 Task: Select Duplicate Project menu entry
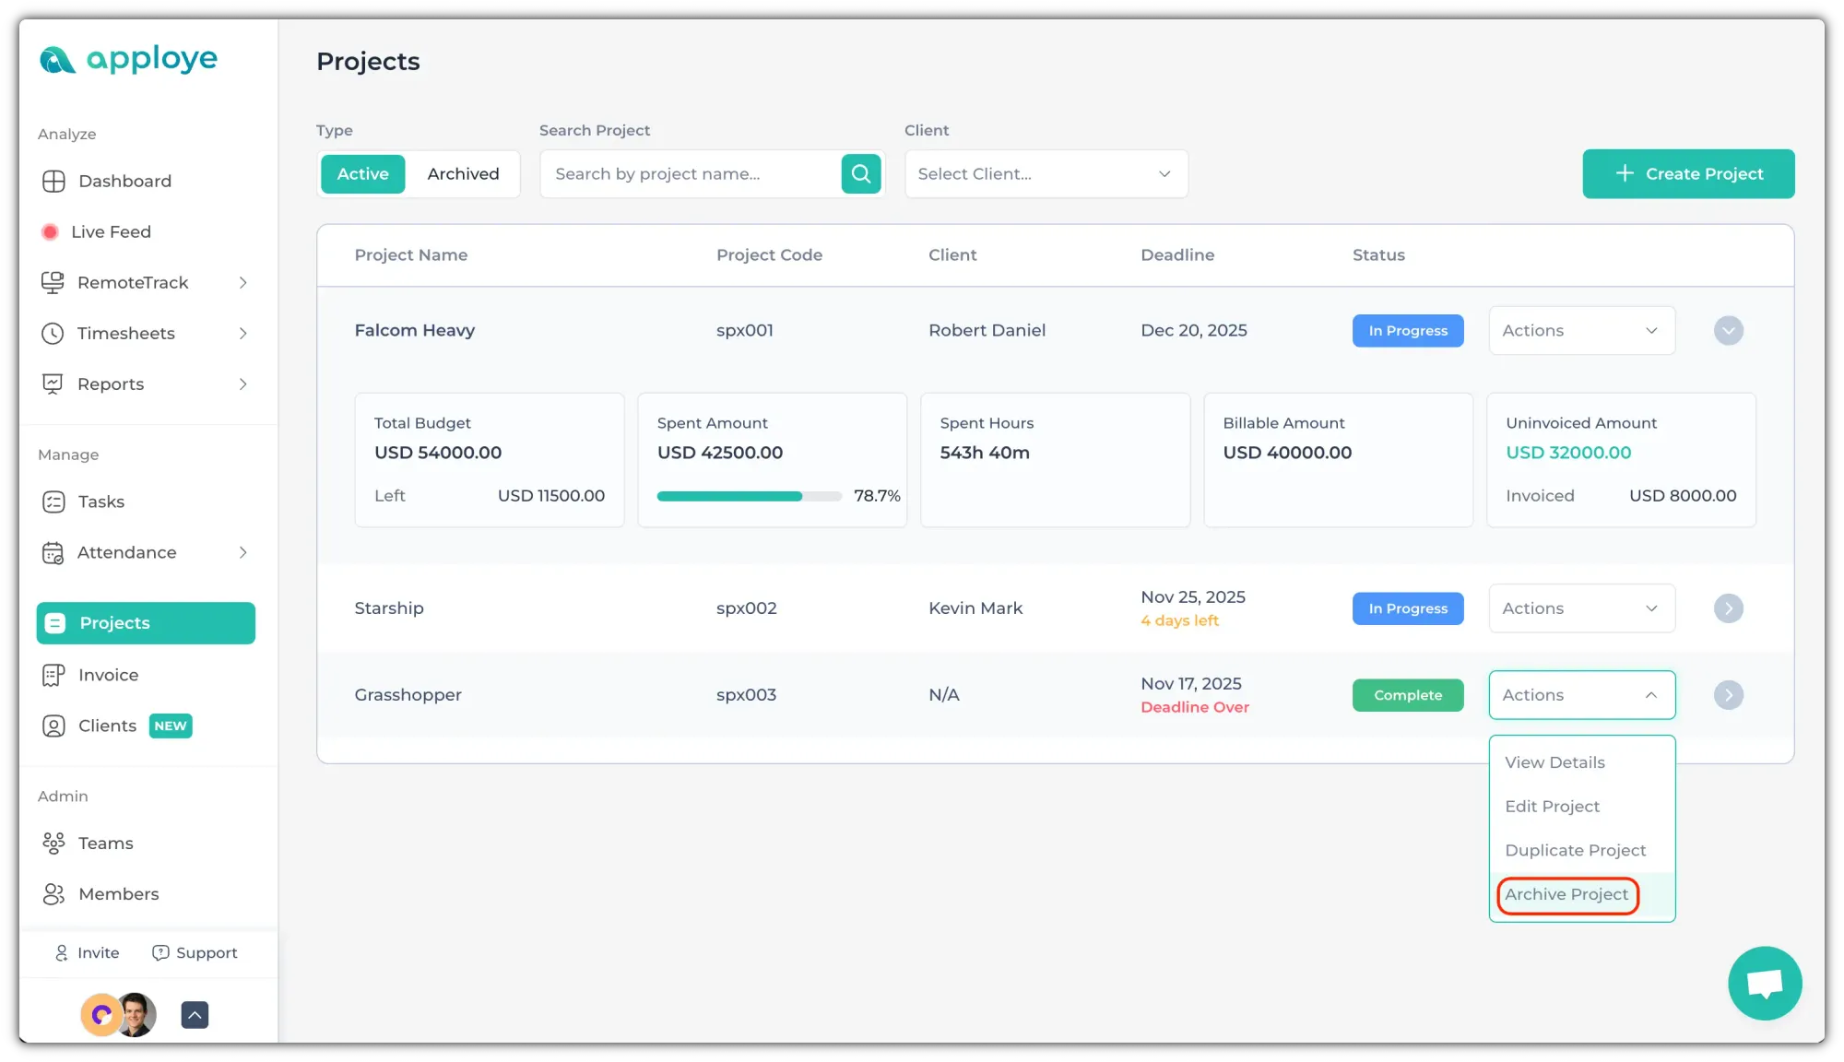click(1575, 850)
